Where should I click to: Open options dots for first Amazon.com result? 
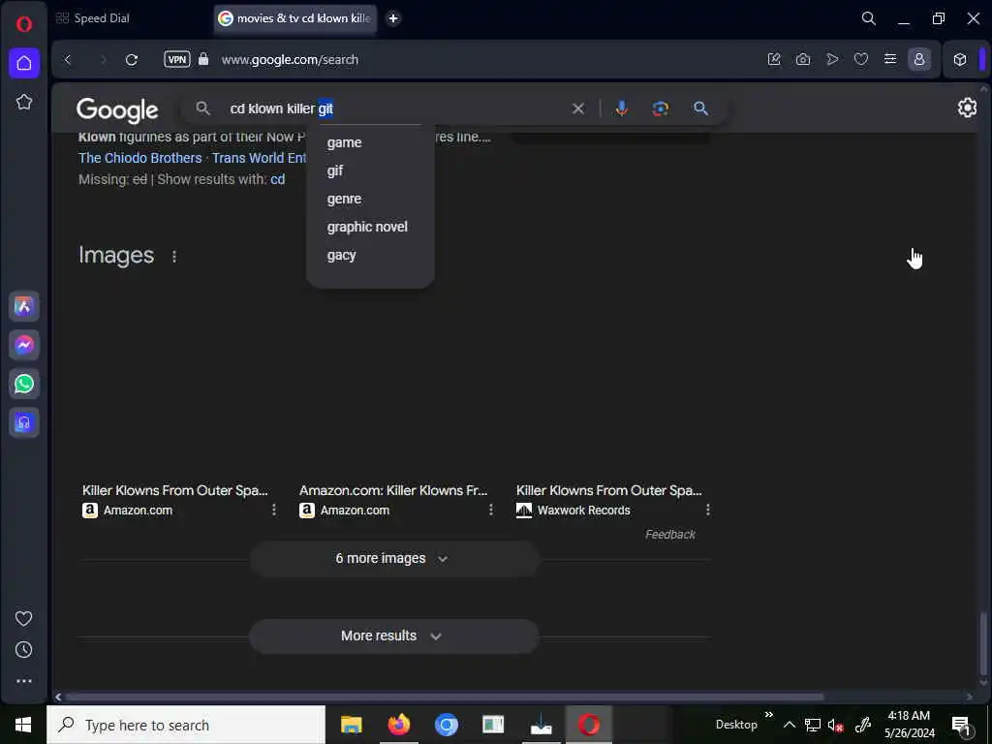click(x=274, y=510)
